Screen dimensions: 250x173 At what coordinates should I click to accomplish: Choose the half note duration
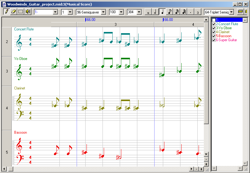(x=155, y=12)
